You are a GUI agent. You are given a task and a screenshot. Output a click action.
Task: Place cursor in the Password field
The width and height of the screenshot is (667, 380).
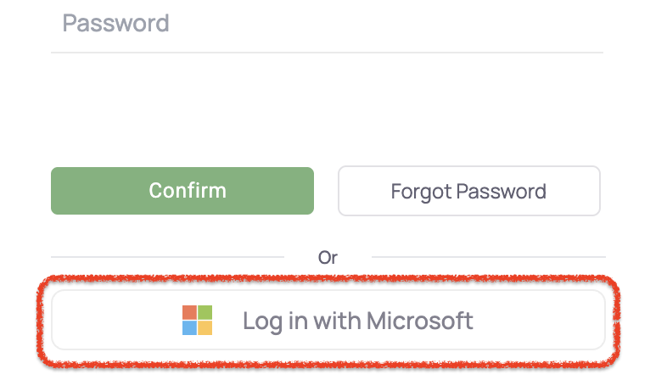click(327, 24)
